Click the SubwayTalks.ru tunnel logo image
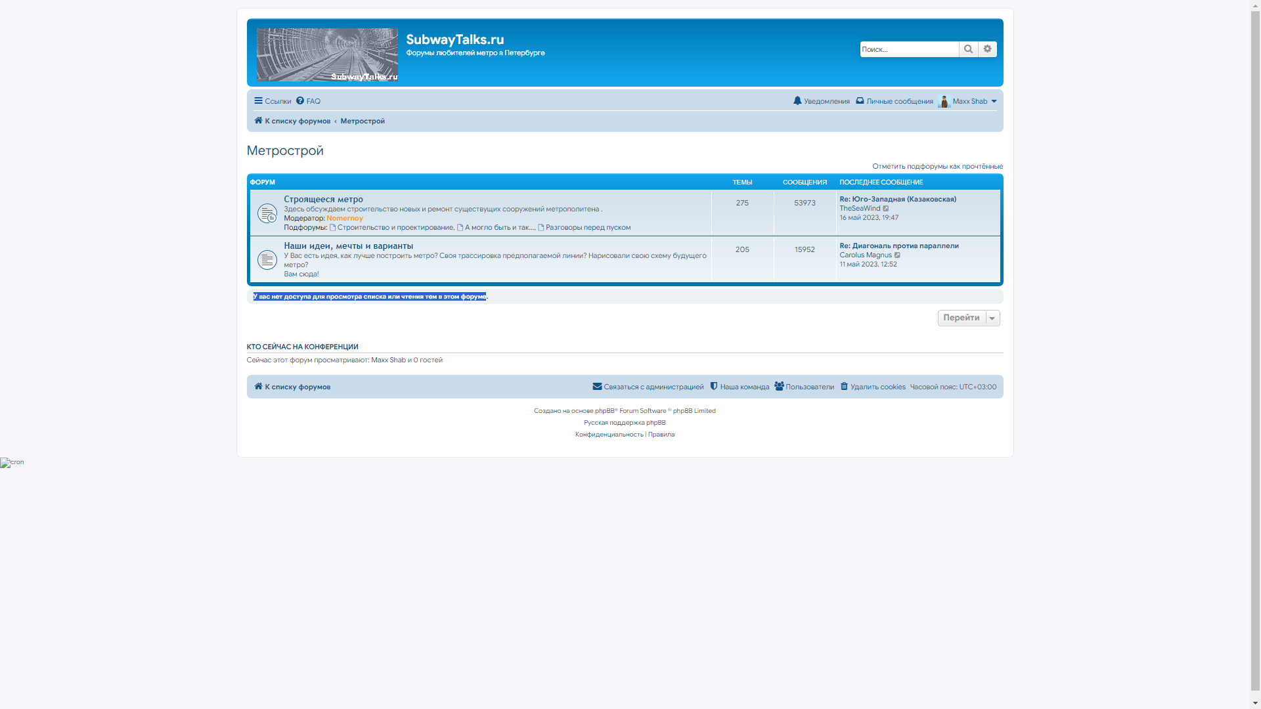The width and height of the screenshot is (1261, 709). point(327,54)
